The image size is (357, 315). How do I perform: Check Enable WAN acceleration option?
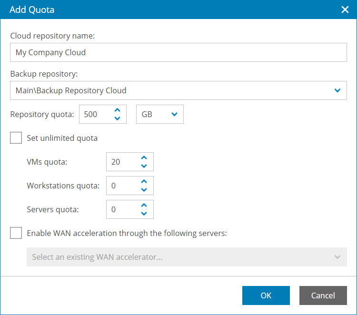click(x=16, y=233)
